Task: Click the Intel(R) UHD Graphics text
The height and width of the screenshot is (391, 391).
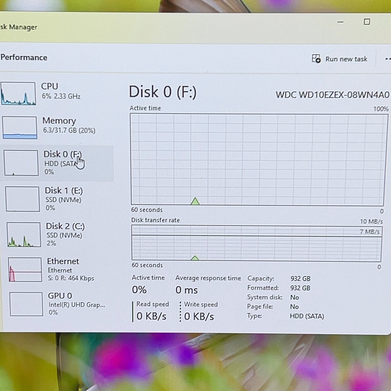Action: 77,305
